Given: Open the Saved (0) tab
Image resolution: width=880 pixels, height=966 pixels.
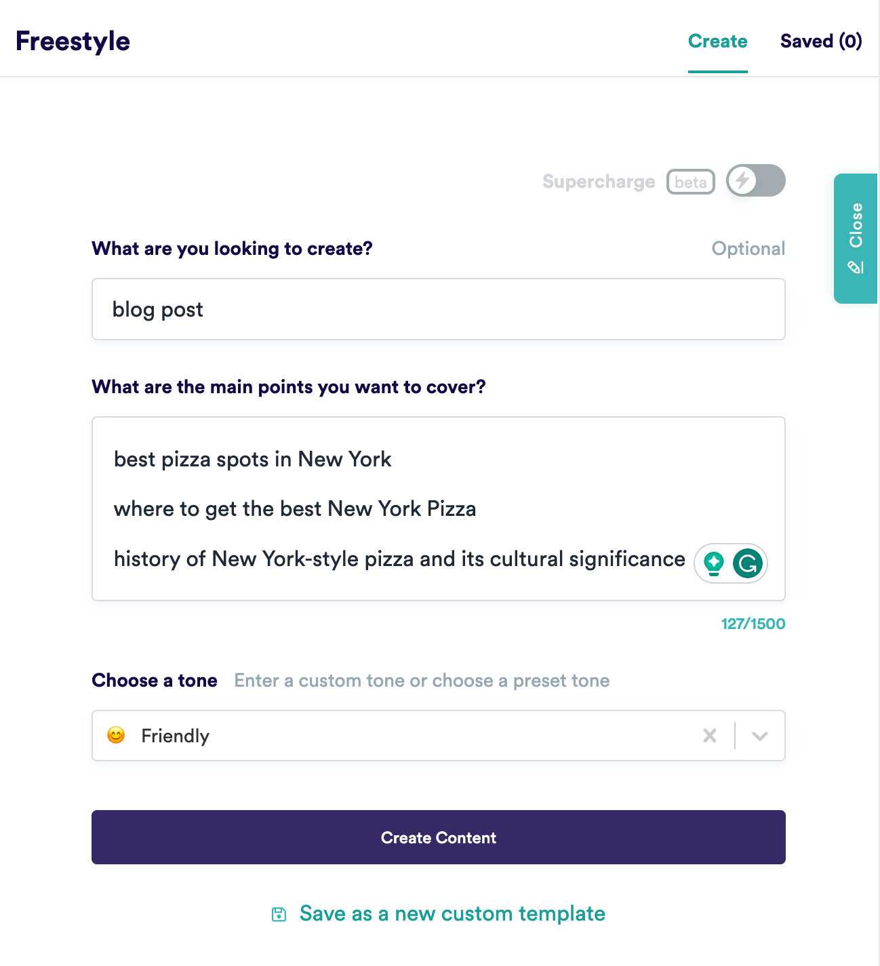Looking at the screenshot, I should point(821,41).
